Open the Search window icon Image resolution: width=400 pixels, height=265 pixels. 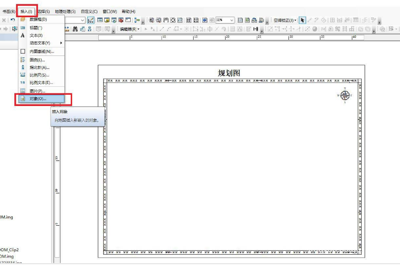114,20
